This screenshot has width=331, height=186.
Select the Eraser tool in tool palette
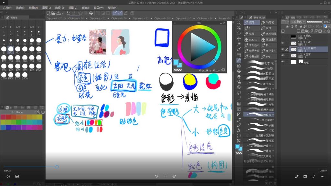tap(239, 77)
